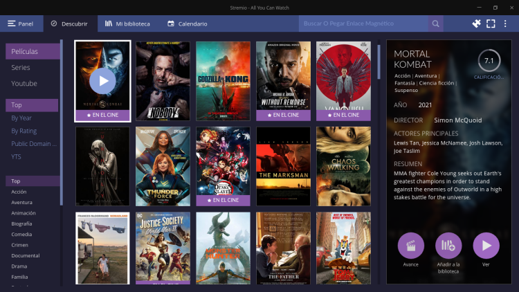Select Youtube content type
Viewport: 519px width, 292px height.
tap(24, 84)
